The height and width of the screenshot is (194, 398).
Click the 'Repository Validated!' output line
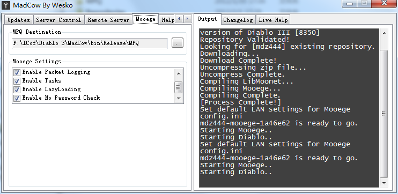pyautogui.click(x=245, y=40)
